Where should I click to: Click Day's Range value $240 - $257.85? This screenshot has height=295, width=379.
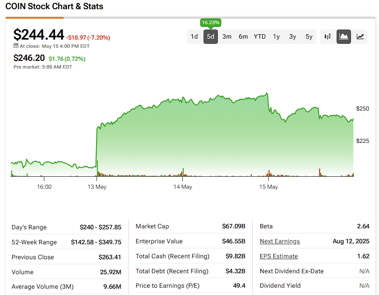click(101, 227)
